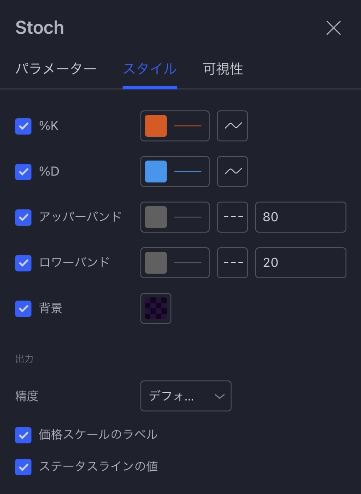361x494 pixels.
Task: Close the Stoch settings dialog
Action: (x=334, y=28)
